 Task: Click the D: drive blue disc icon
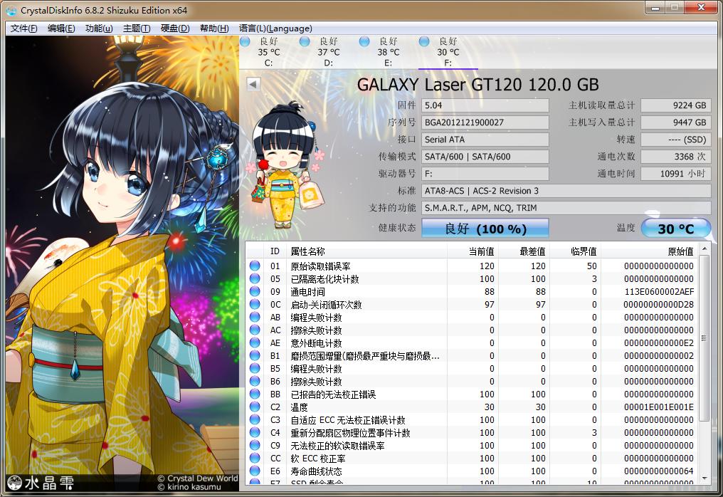(x=306, y=41)
